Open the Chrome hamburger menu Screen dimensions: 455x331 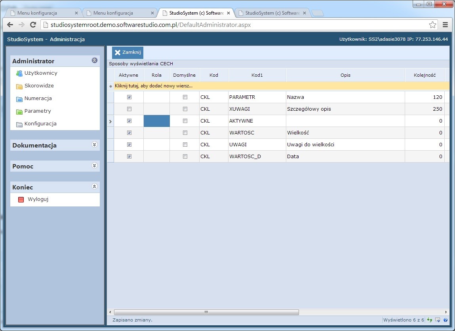[x=445, y=25]
